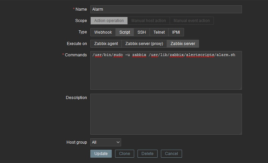Choose Webhook script type
Screen dimensions: 268x163
103,32
